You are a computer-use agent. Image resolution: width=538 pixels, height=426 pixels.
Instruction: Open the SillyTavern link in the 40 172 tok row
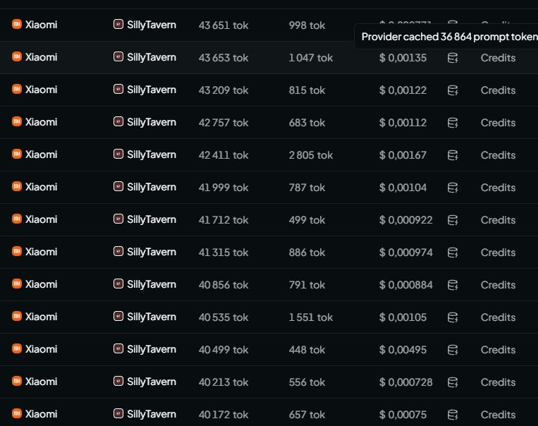pos(152,414)
